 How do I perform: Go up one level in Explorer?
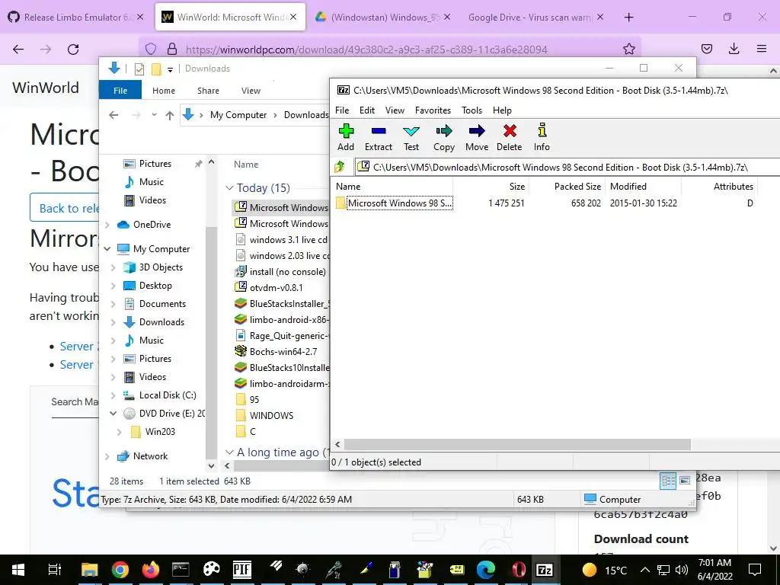point(170,115)
